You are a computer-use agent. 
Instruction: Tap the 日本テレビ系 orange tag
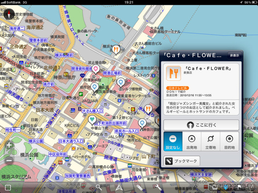pos(177,88)
